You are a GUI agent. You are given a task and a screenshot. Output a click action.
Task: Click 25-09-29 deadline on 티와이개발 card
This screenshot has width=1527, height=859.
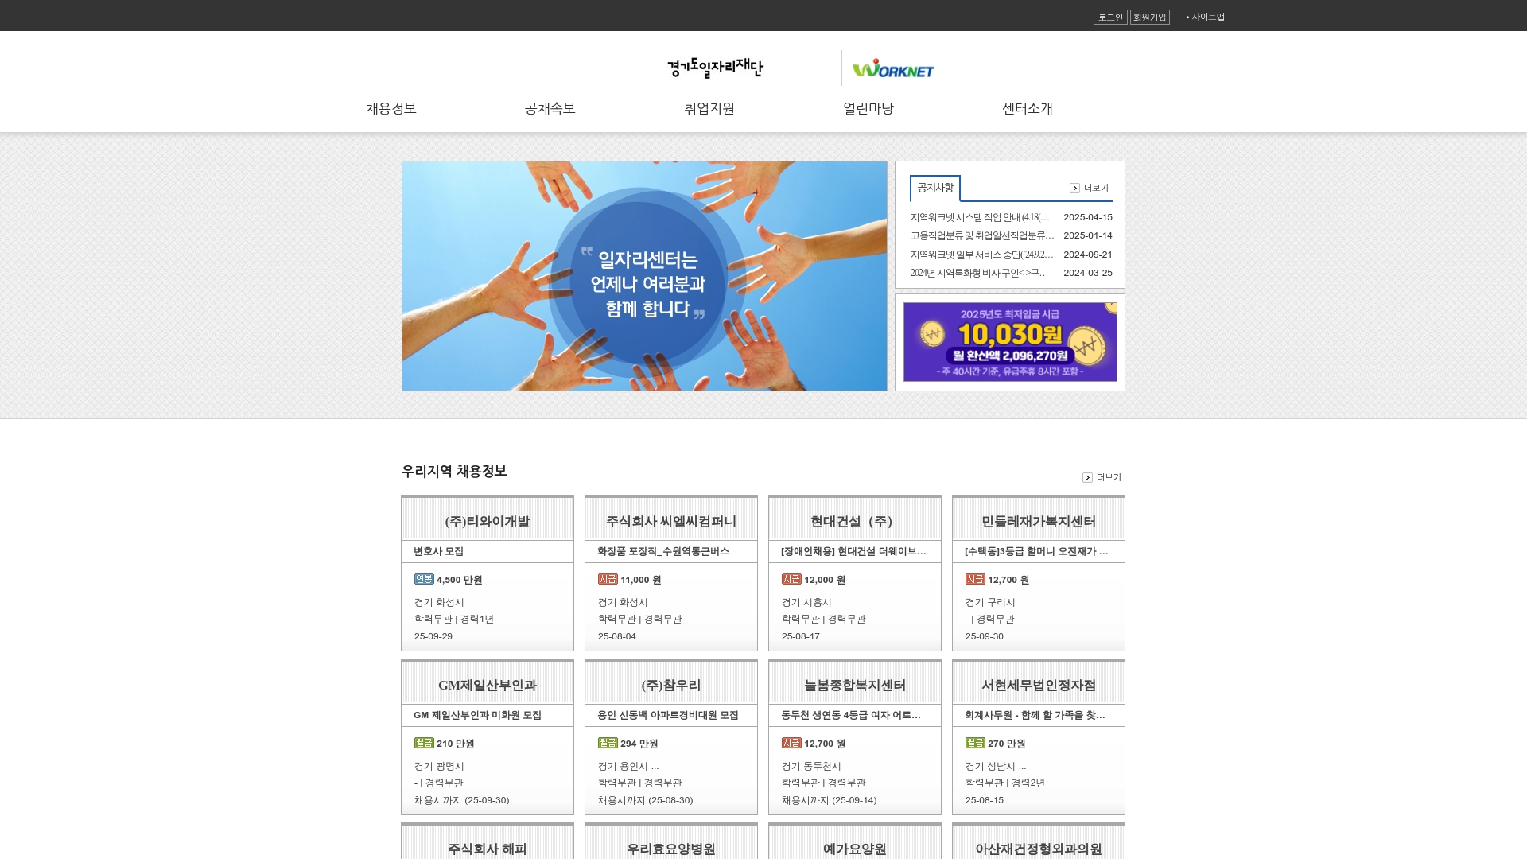(433, 636)
